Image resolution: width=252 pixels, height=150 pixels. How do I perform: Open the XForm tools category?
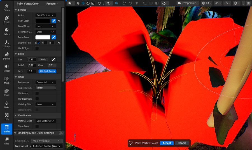[x=7, y=44]
